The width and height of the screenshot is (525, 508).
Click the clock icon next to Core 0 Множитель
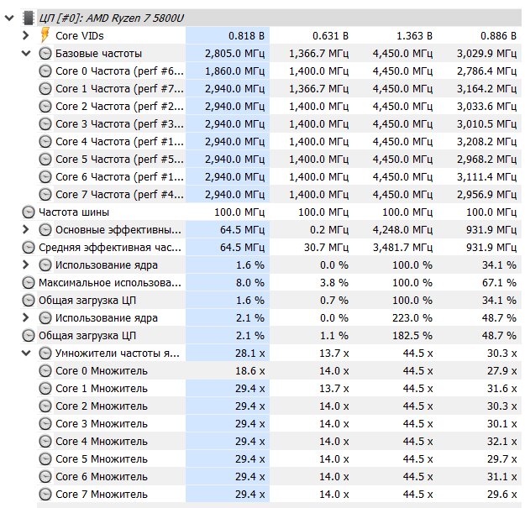point(45,371)
